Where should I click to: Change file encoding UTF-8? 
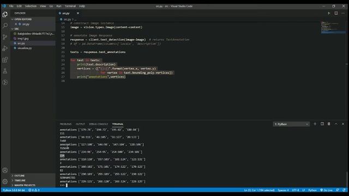coord(296,190)
